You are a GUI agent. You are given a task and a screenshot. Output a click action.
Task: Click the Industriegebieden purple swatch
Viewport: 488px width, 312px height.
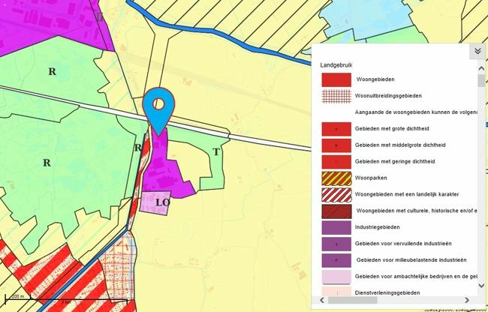[336, 227]
